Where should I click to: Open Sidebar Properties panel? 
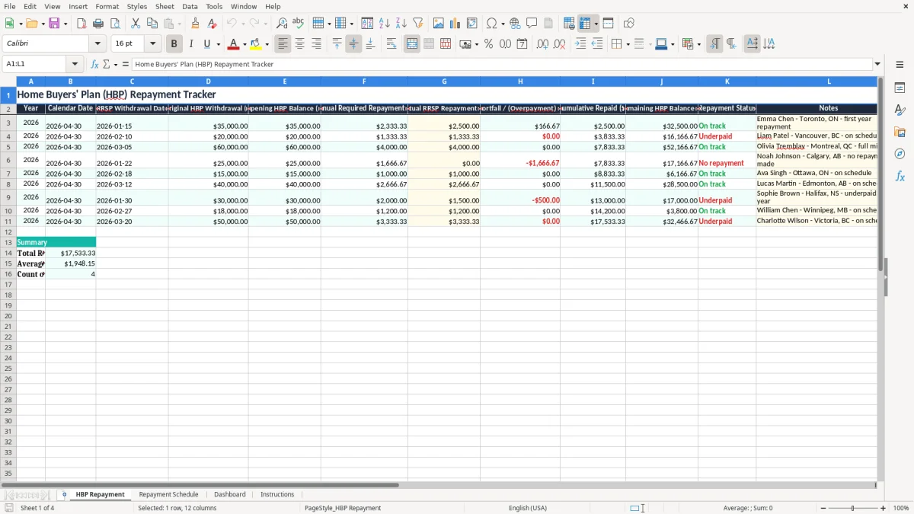point(900,88)
